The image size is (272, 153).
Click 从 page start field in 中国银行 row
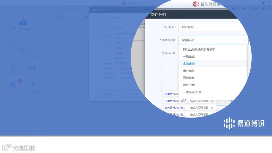[221, 101]
